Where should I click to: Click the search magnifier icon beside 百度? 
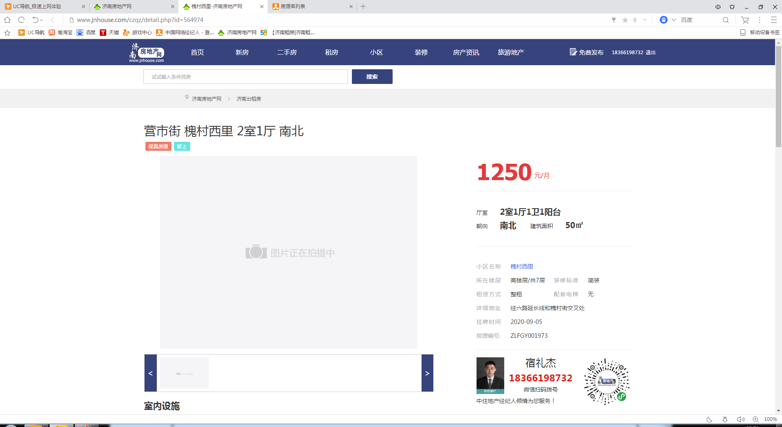click(x=725, y=20)
